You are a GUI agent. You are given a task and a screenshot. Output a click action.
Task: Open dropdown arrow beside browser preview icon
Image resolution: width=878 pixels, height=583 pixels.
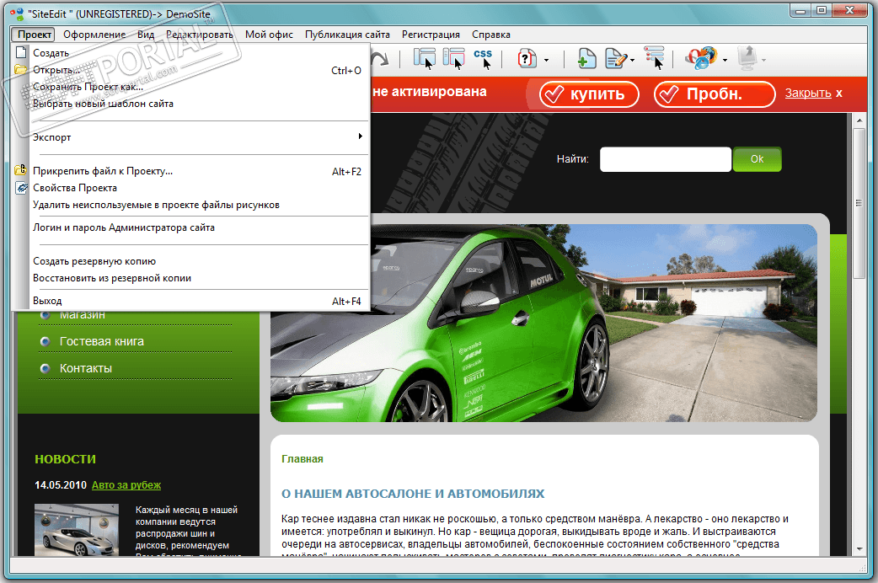[x=725, y=60]
